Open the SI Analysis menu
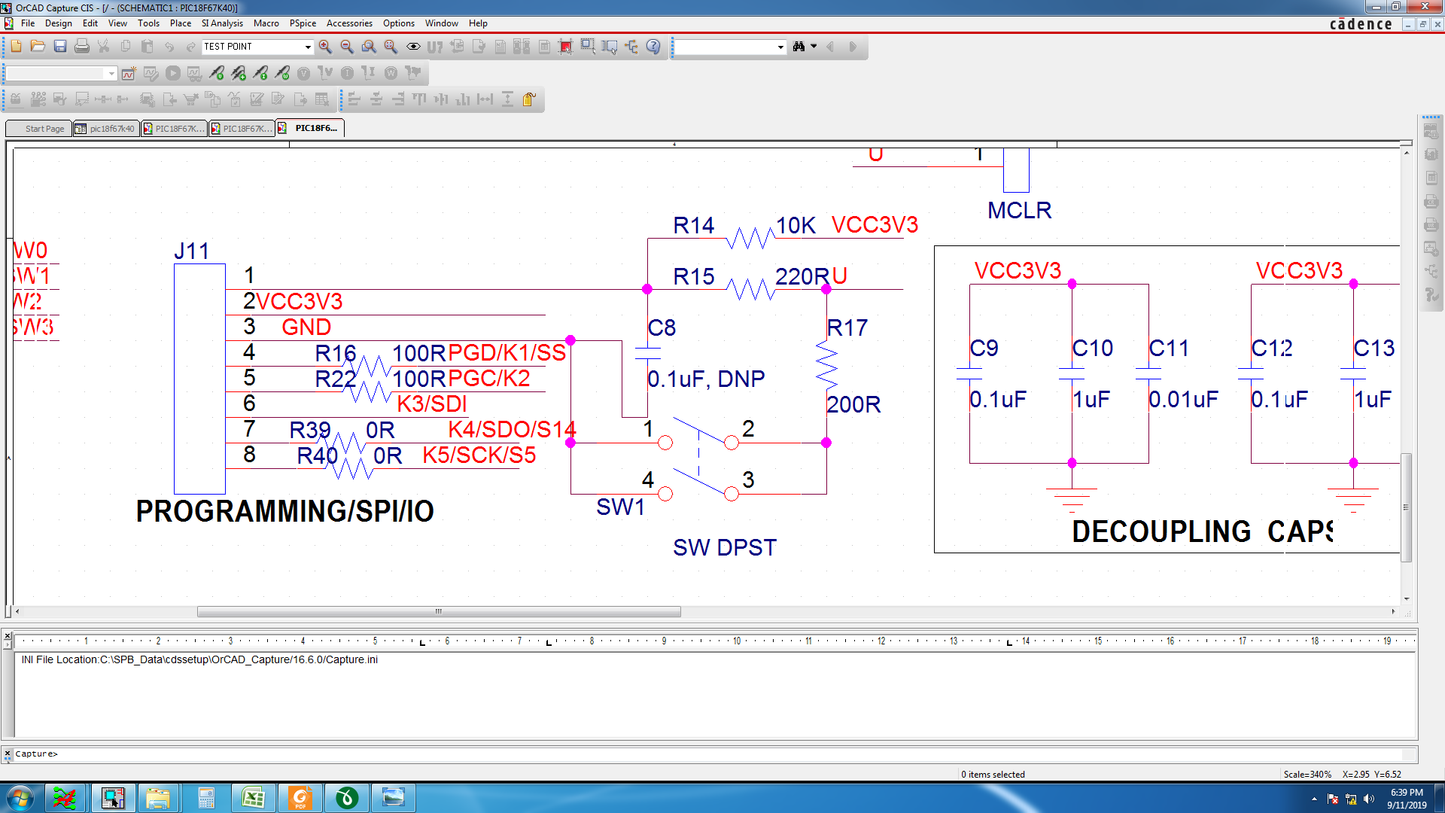Image resolution: width=1445 pixels, height=813 pixels. [x=222, y=23]
